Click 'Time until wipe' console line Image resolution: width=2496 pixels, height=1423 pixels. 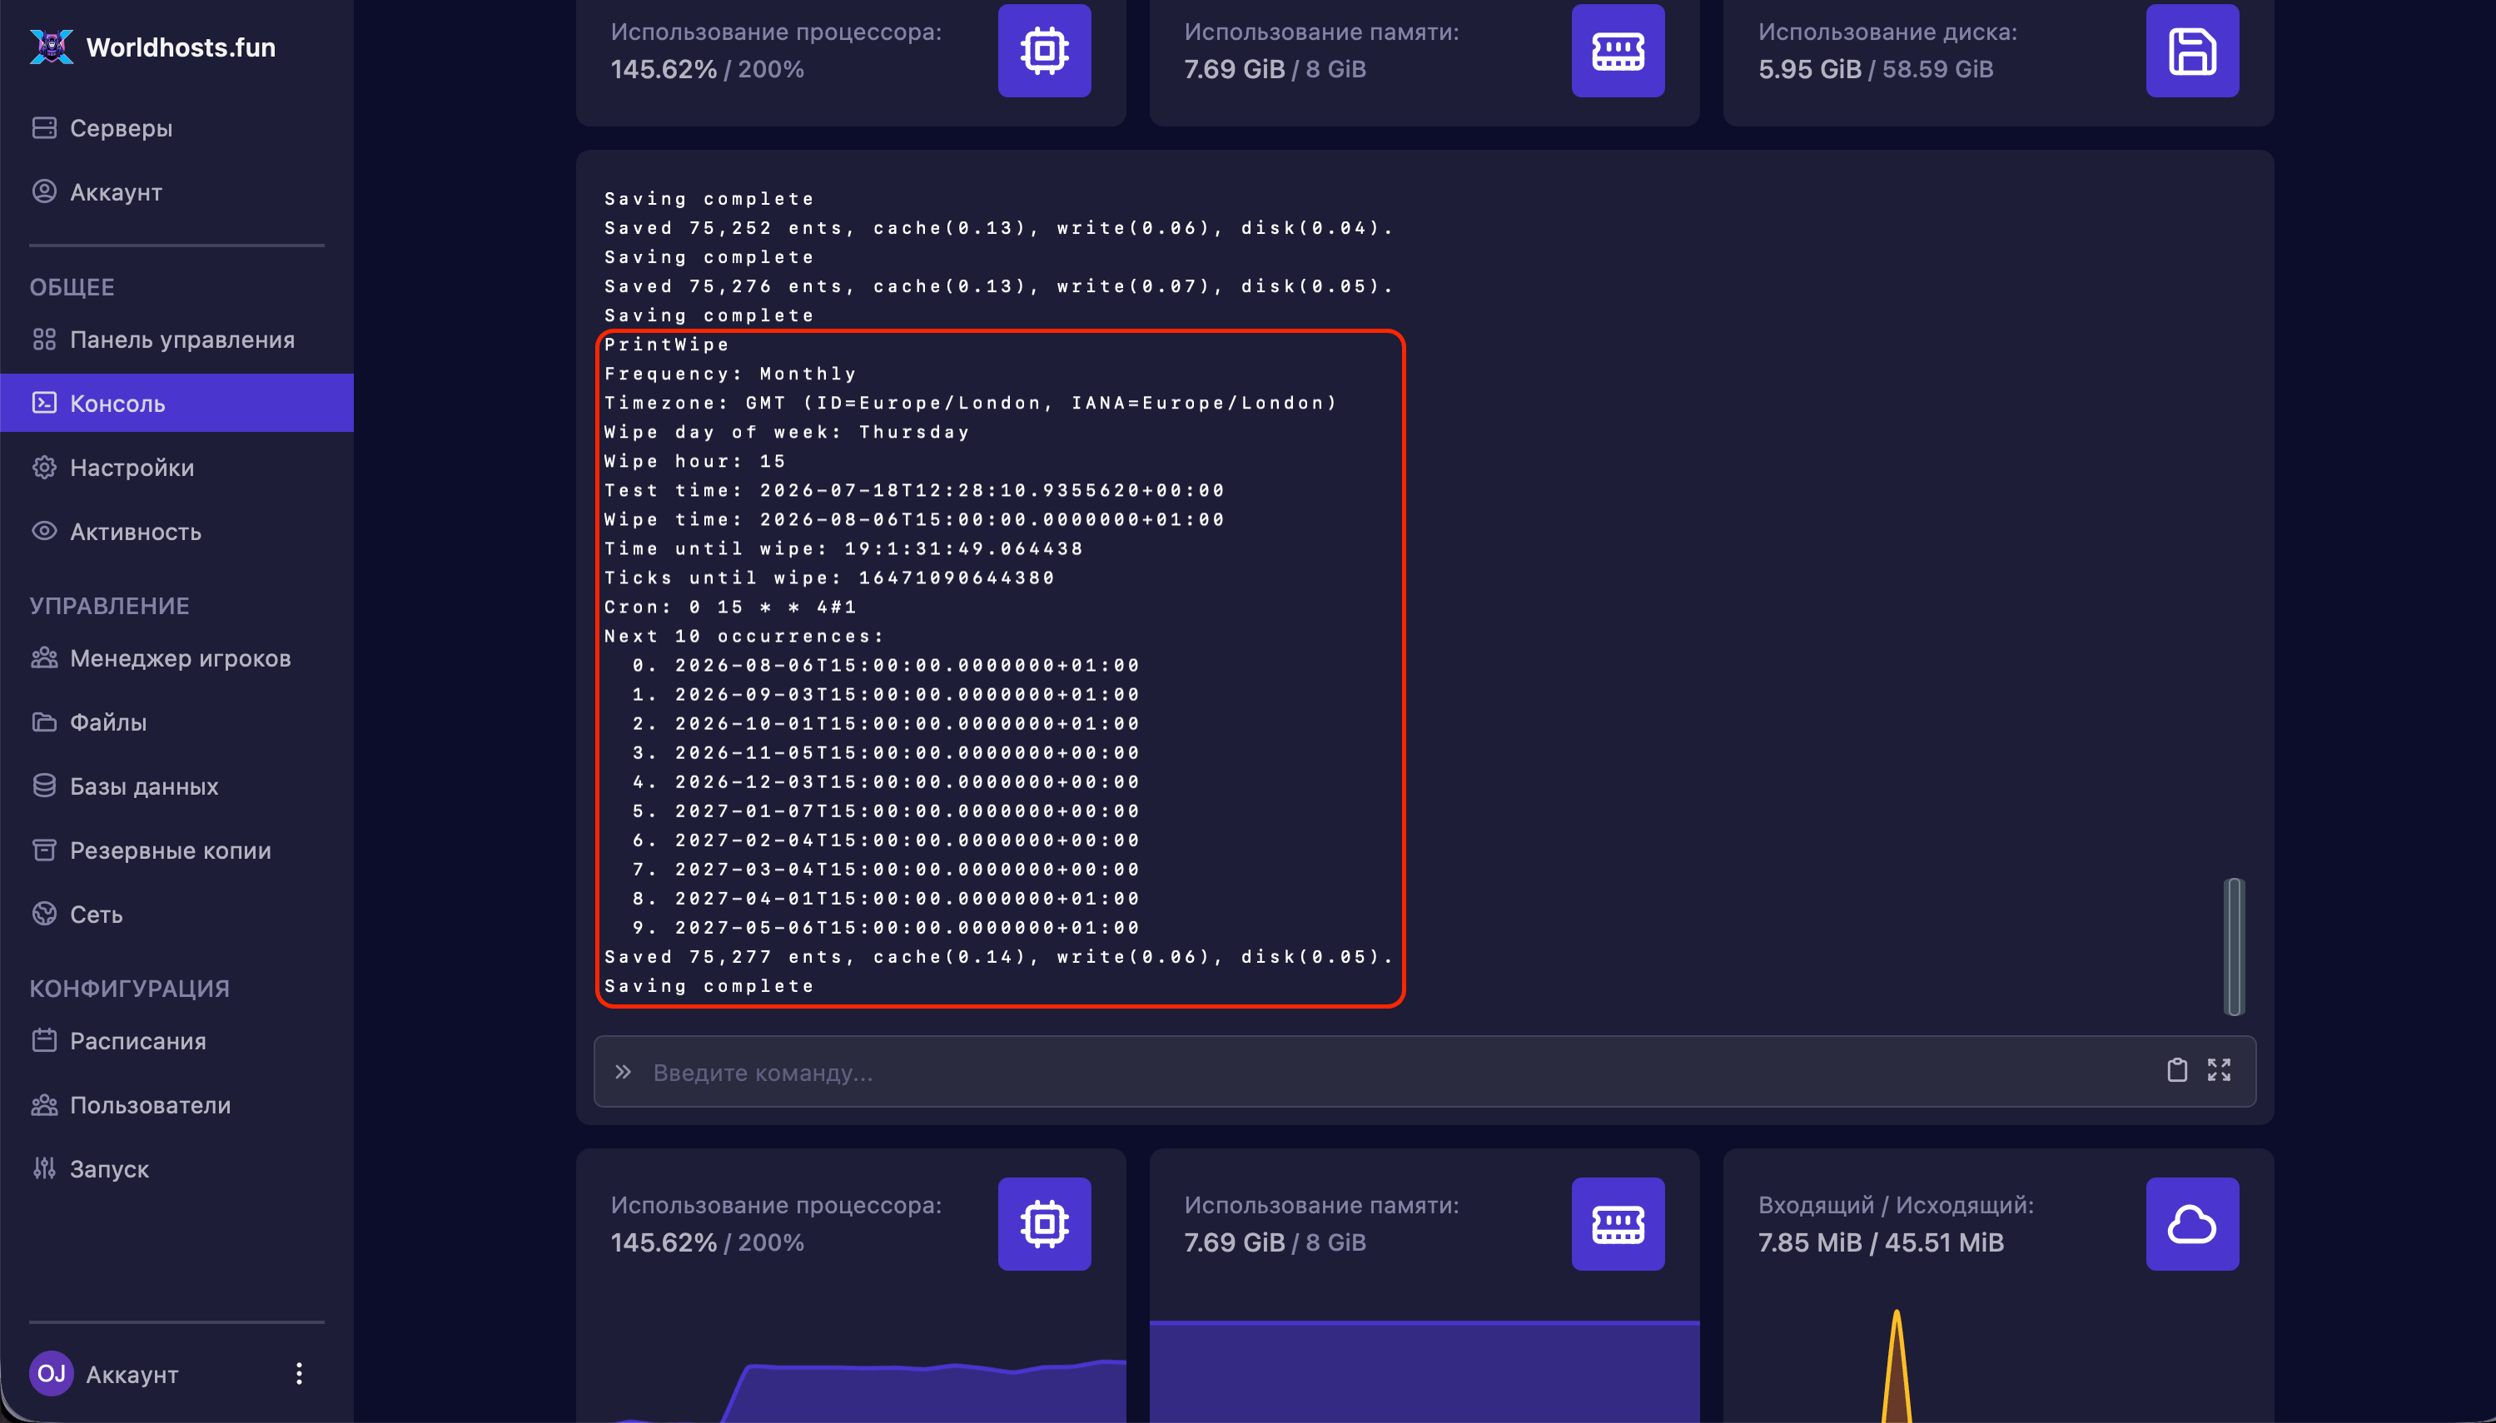coord(843,548)
